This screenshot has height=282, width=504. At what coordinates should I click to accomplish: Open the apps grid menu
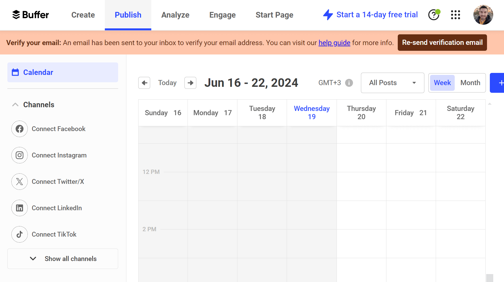pos(456,15)
